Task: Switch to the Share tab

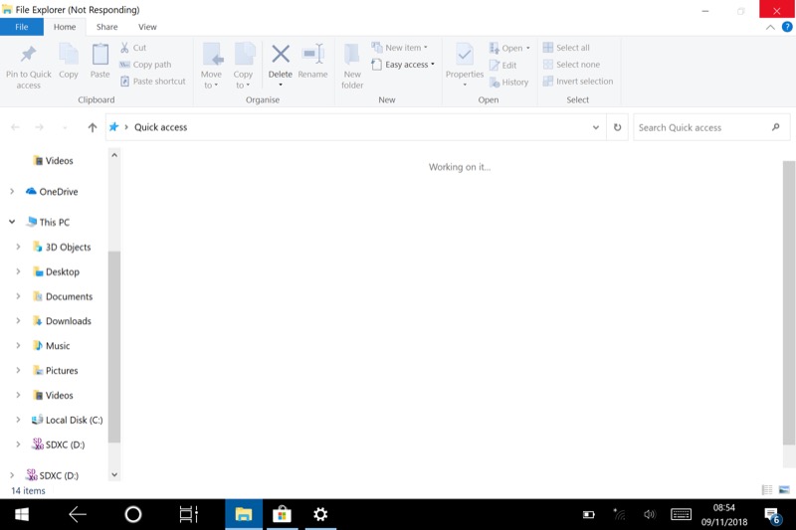Action: point(107,27)
